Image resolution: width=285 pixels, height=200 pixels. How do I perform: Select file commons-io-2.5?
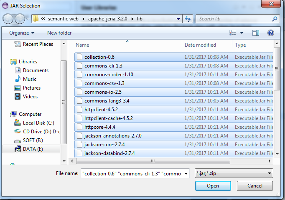[174, 92]
